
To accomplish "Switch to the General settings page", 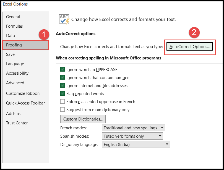I will 13,17.
